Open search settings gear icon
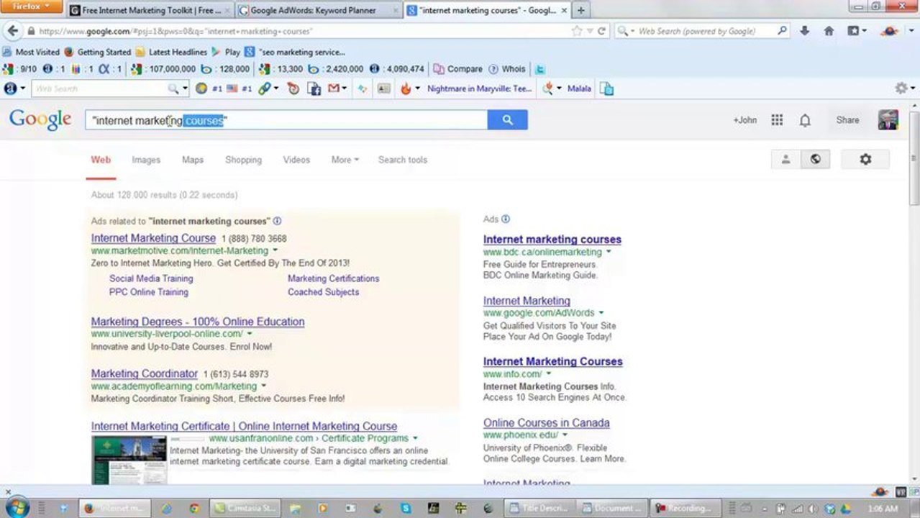 point(865,159)
